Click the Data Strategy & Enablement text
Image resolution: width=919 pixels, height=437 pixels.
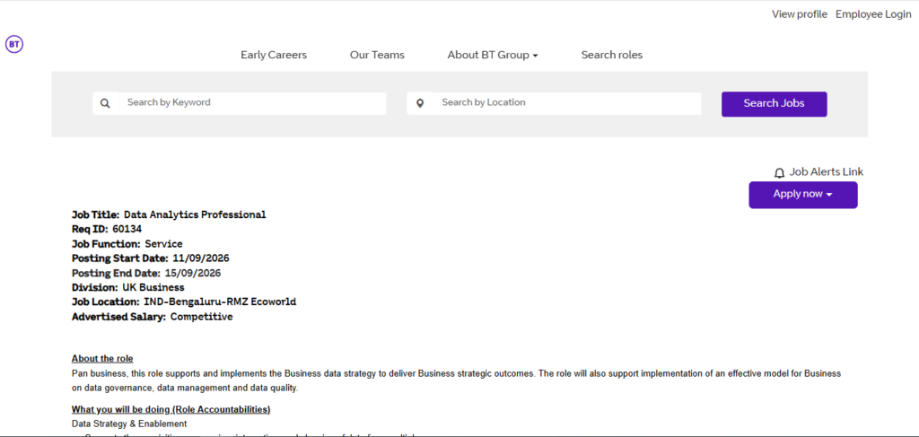[129, 424]
